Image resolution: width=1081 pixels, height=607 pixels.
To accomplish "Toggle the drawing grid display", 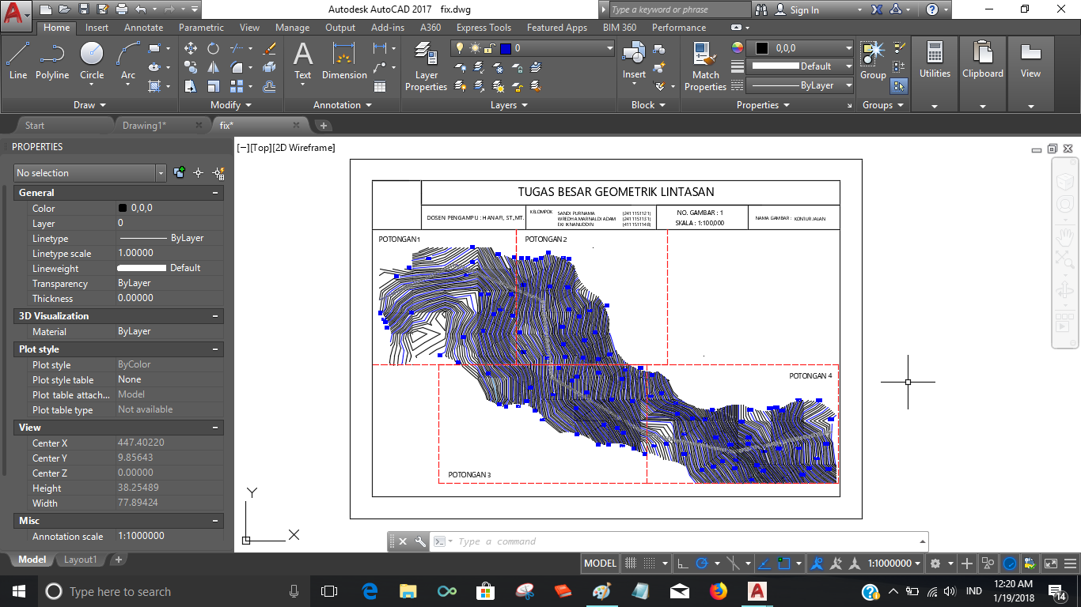I will 631,564.
